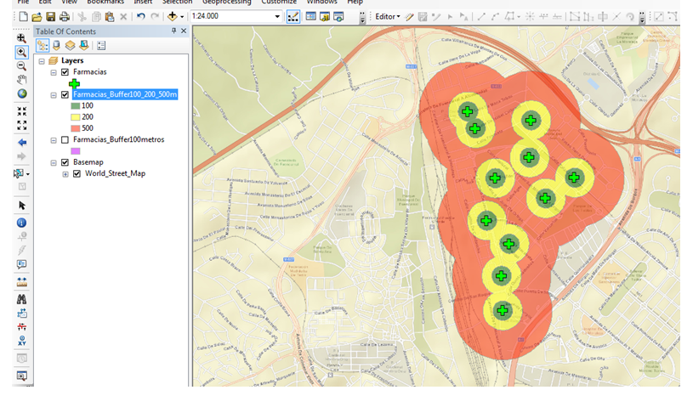Click the Save map icon
This screenshot has width=693, height=407.
[x=50, y=17]
